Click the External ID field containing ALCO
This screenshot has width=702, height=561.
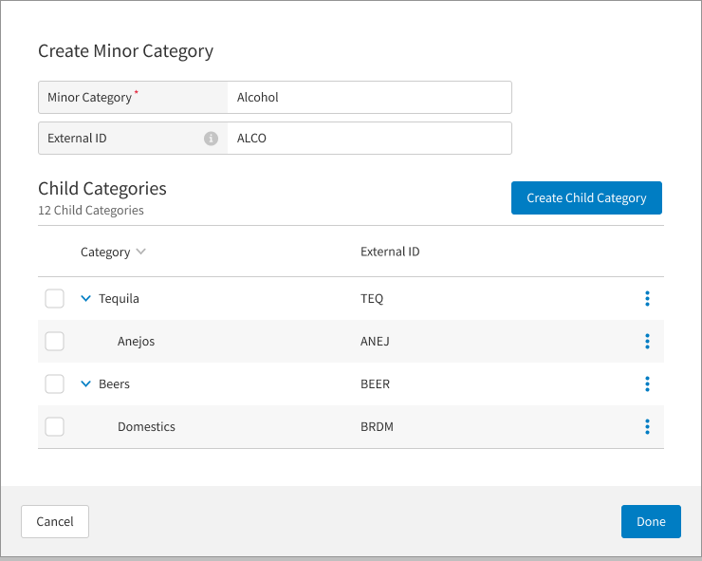coord(368,139)
